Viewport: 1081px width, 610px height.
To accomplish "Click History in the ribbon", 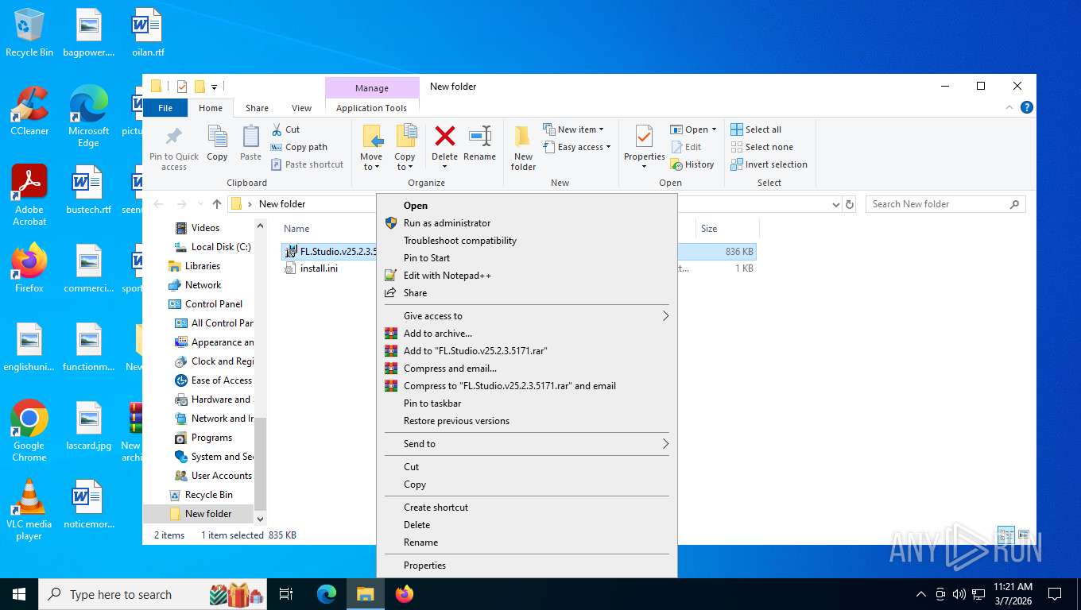I will [692, 164].
